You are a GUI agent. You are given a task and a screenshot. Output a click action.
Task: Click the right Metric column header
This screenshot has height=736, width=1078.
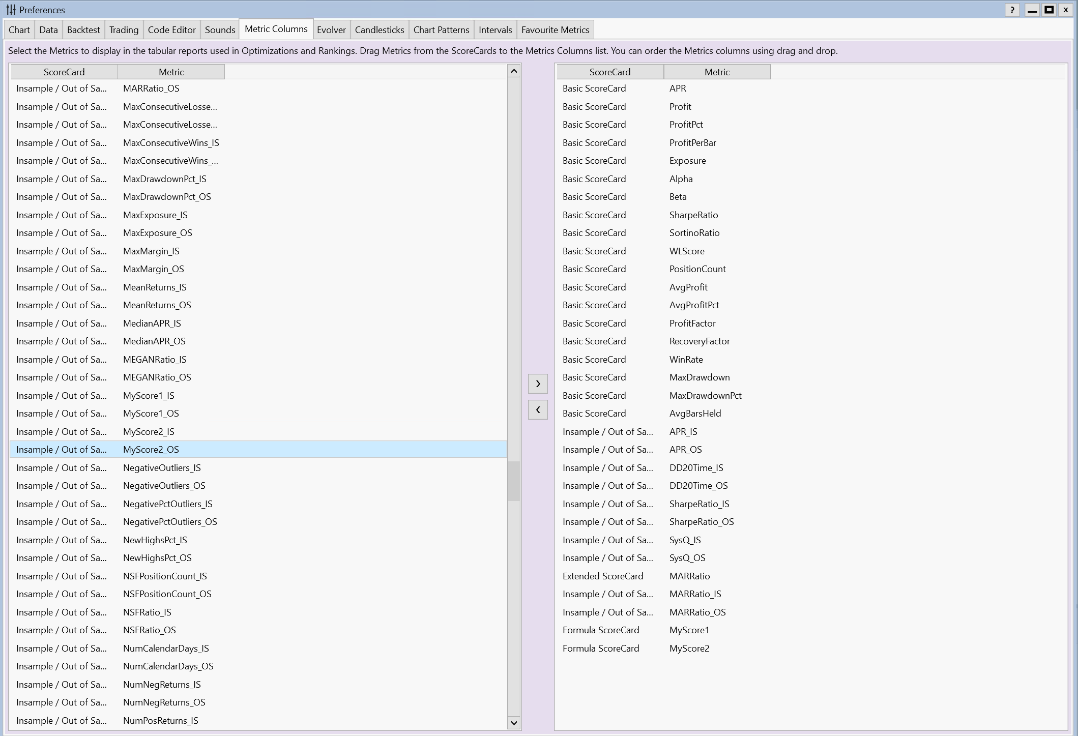[x=717, y=72]
